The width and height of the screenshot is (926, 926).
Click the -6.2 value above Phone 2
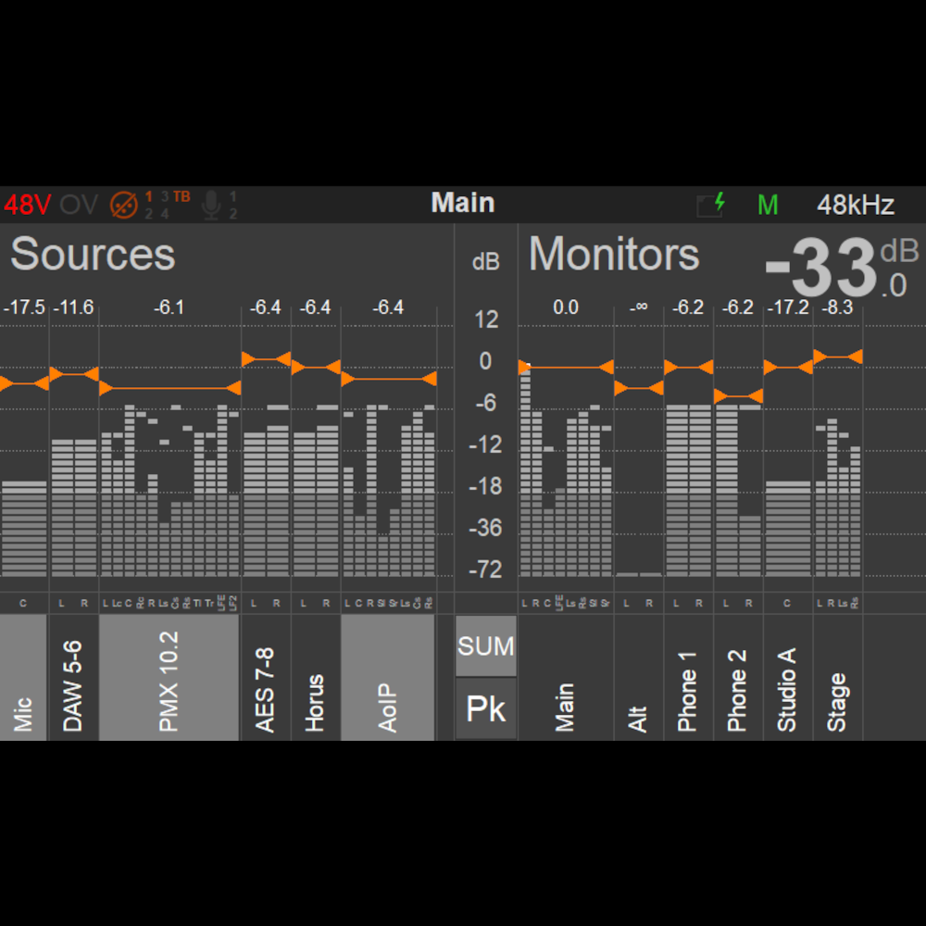(x=738, y=307)
